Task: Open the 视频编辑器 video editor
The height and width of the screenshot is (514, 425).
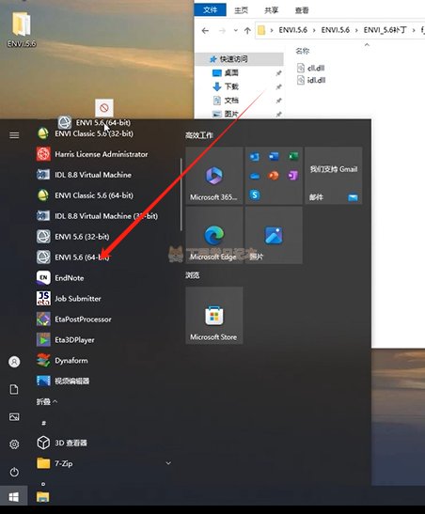Action: (63, 381)
